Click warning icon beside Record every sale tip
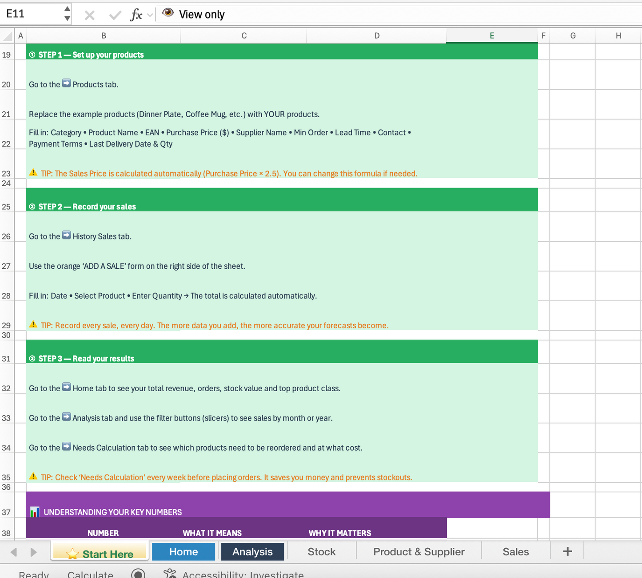 pyautogui.click(x=33, y=324)
